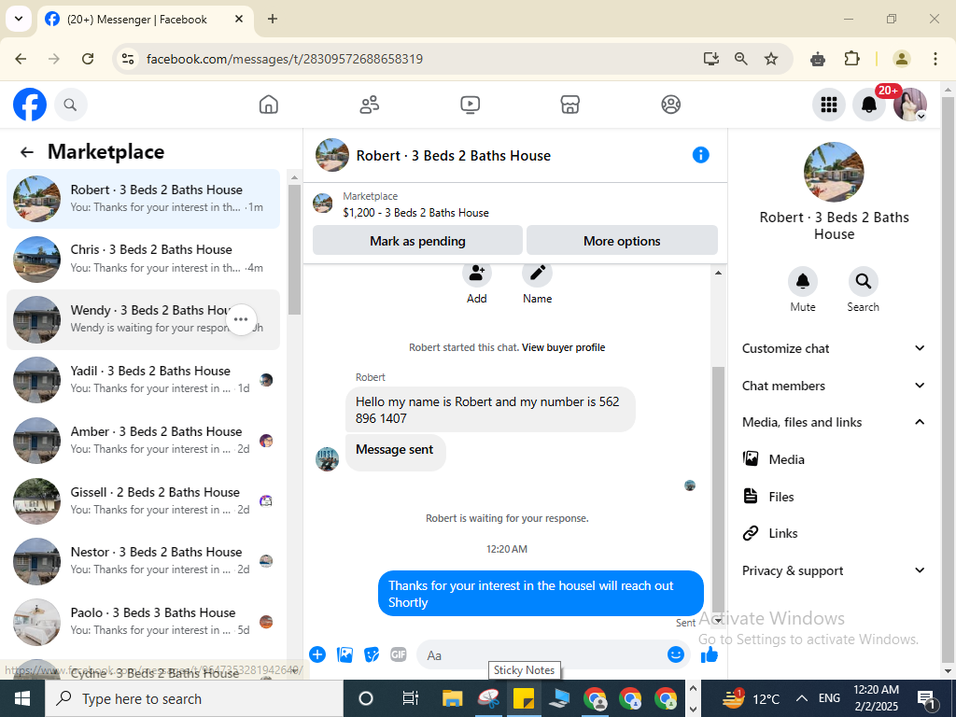
Task: Expand the Customize chat section
Action: click(x=834, y=348)
